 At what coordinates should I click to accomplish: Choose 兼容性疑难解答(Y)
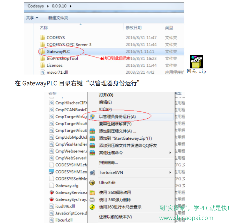(x=115, y=124)
